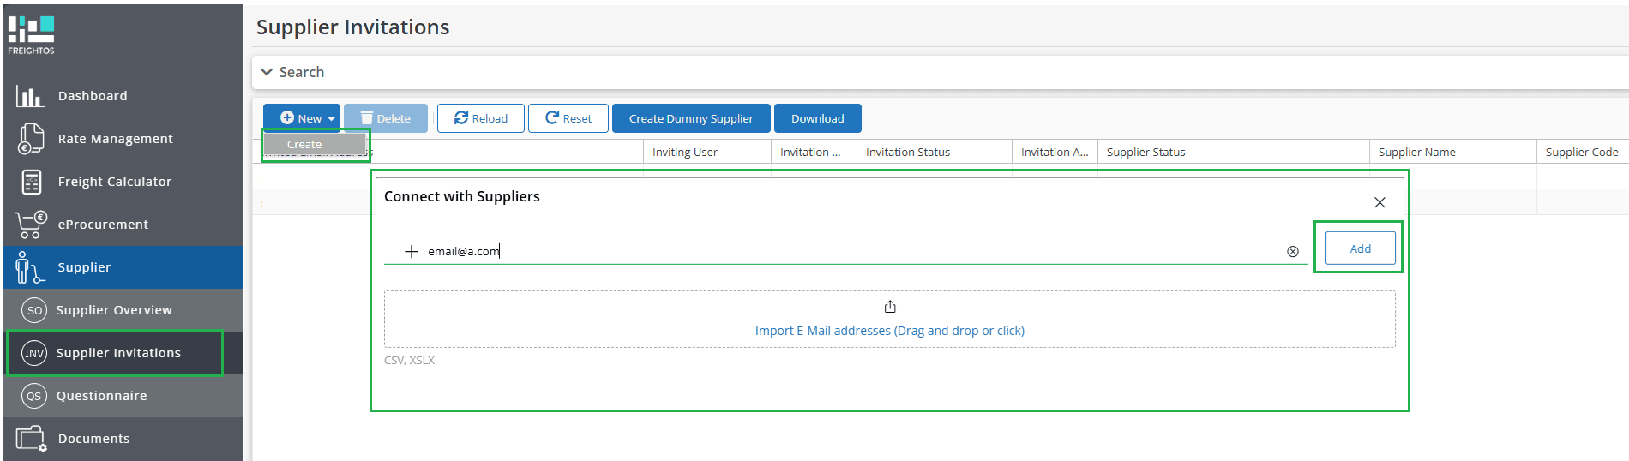Open Questionnaire submenu item
Viewport: 1629px width, 461px height.
123,396
